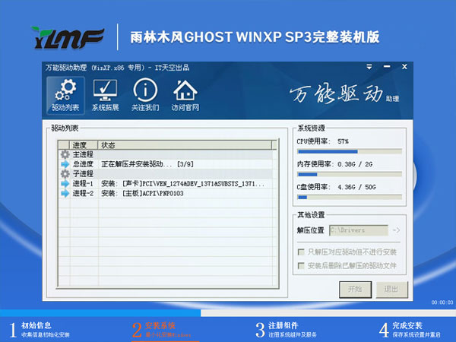Click the gear icon beside 主进程
Viewport: 456px width, 342px height.
(65, 154)
